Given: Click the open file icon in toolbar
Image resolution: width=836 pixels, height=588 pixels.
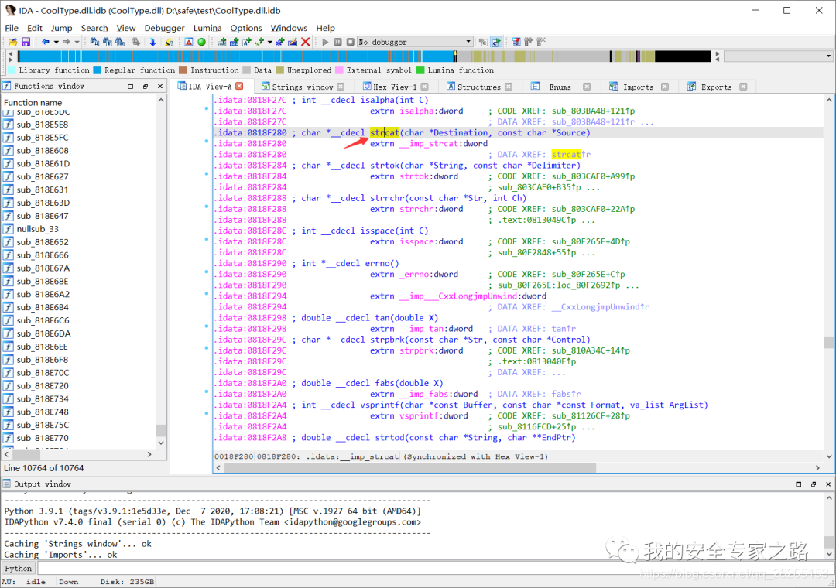Looking at the screenshot, I should [x=12, y=42].
